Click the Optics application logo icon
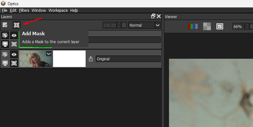The width and height of the screenshot is (253, 127). tap(3, 3)
